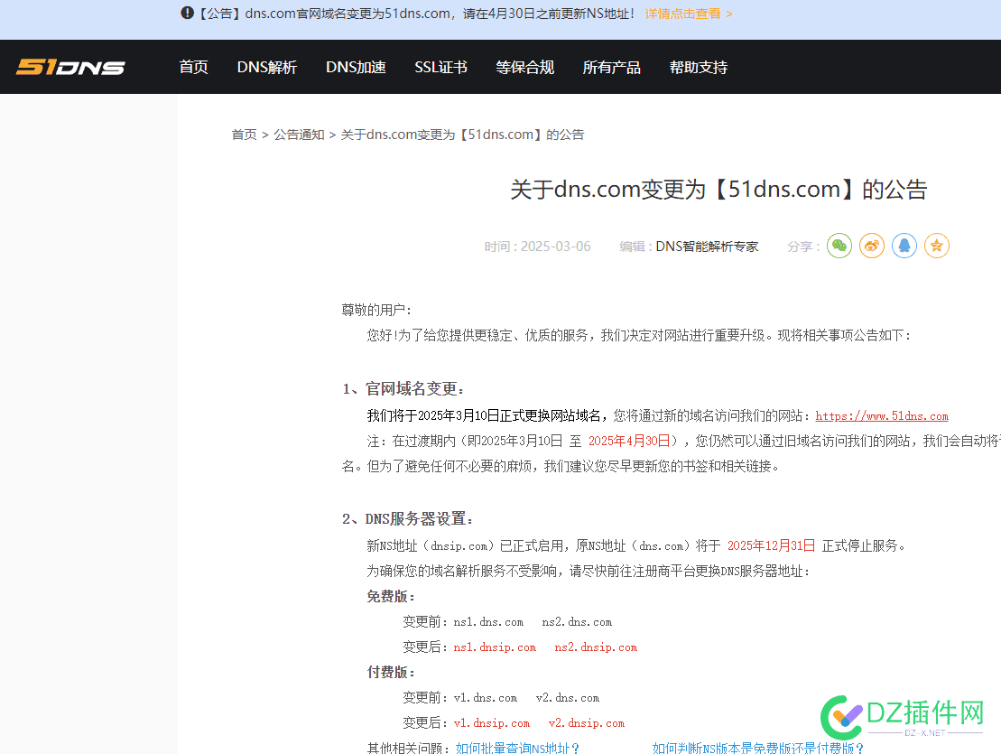Click ns2.dnsip.com red address
The image size is (1001, 754).
click(x=596, y=647)
